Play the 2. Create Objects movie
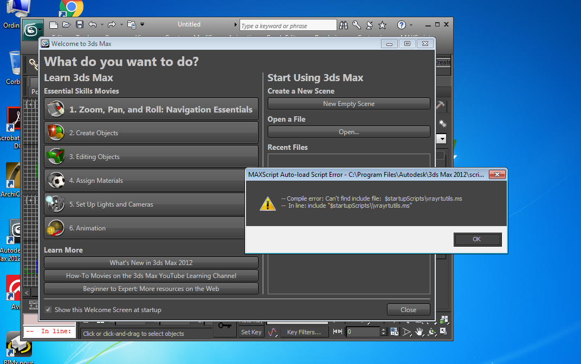The image size is (581, 364). [x=151, y=133]
